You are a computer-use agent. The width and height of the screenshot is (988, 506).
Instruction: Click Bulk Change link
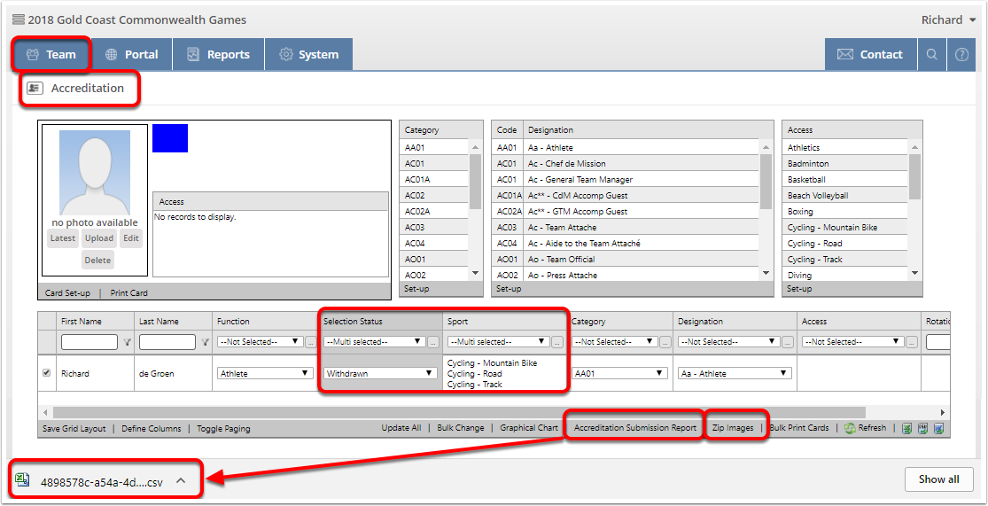(x=461, y=428)
